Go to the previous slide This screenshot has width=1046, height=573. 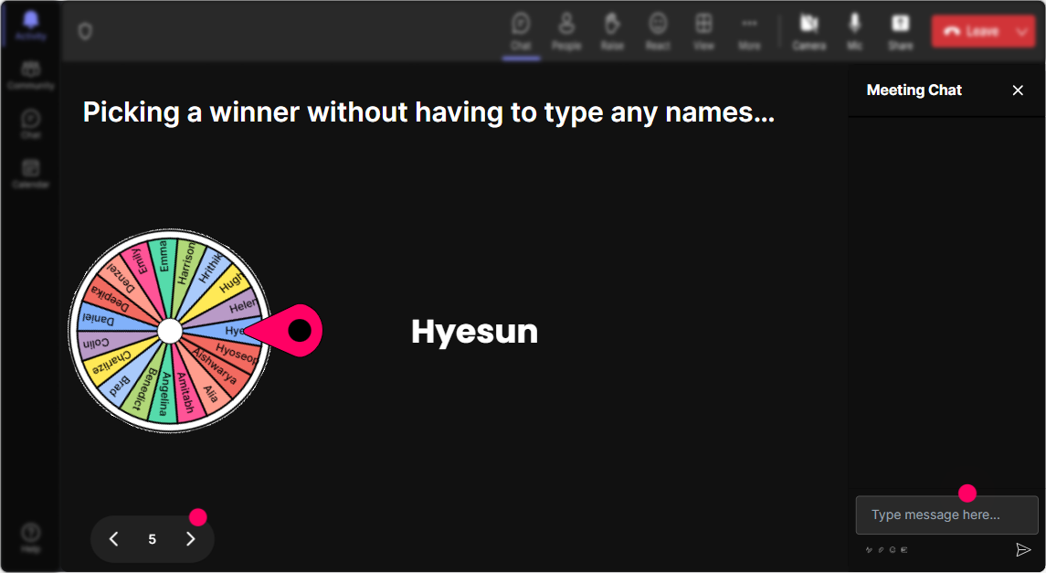pos(114,539)
